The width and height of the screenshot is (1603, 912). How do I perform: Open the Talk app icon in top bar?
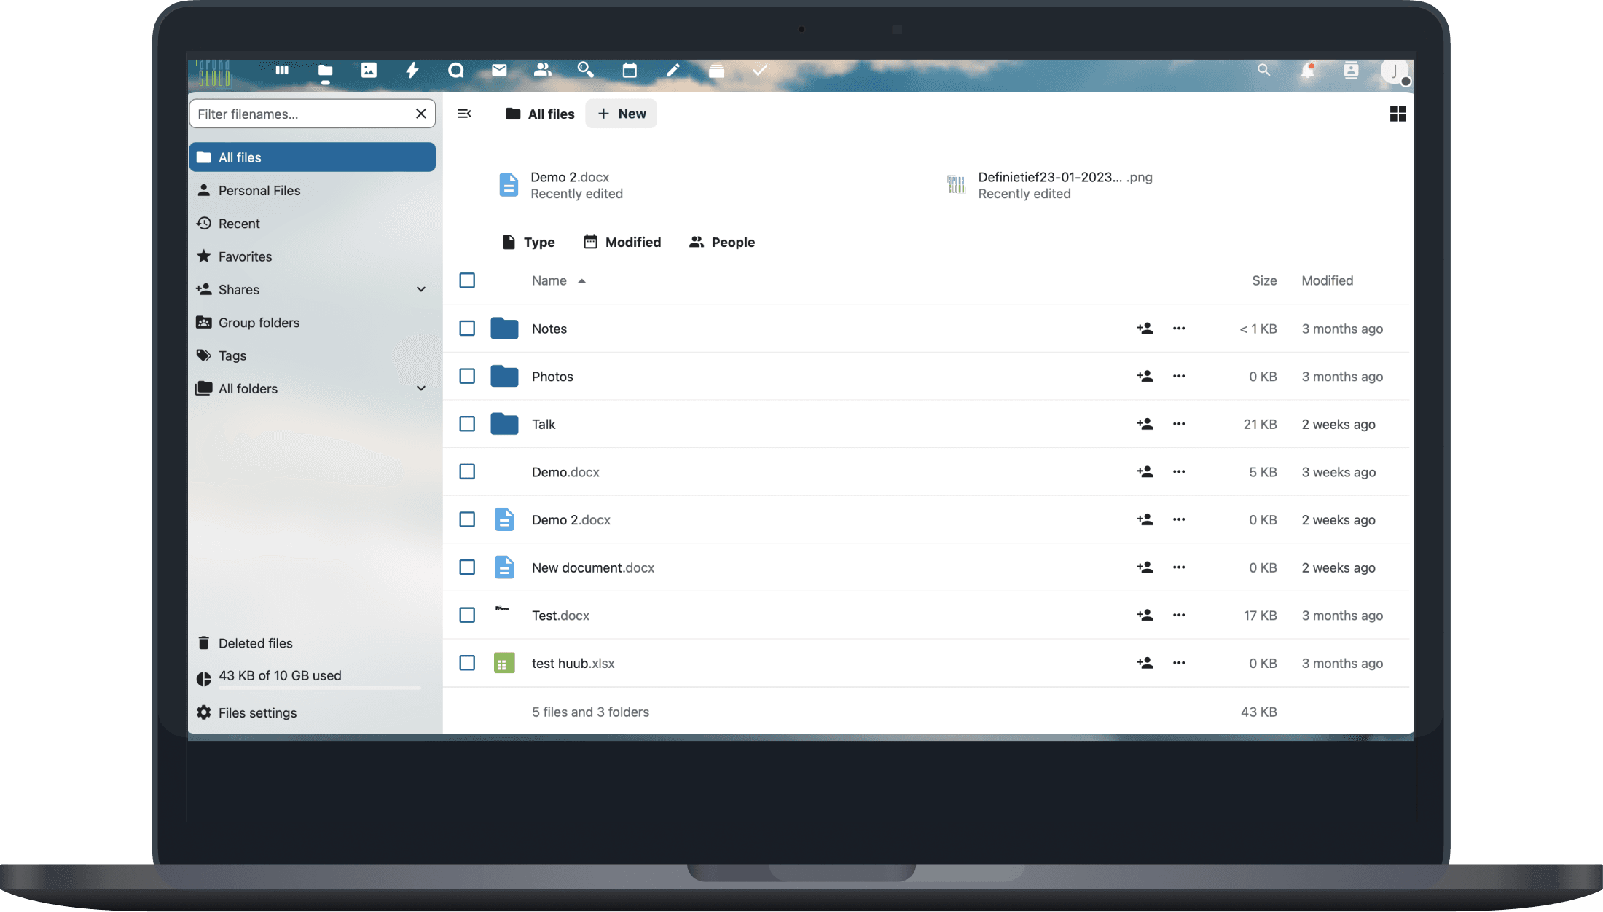[456, 70]
